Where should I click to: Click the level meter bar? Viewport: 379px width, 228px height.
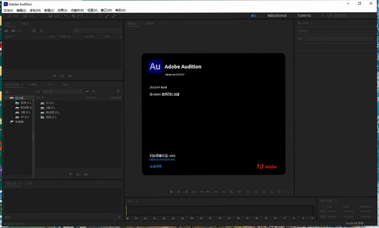point(220,210)
